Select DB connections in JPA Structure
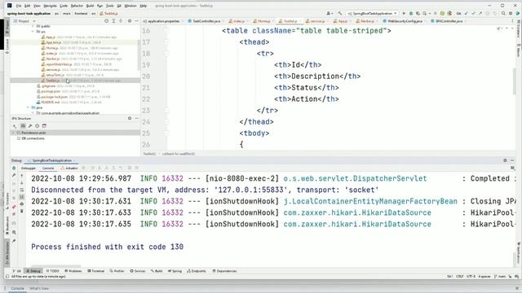Image resolution: width=522 pixels, height=293 pixels. pyautogui.click(x=33, y=138)
